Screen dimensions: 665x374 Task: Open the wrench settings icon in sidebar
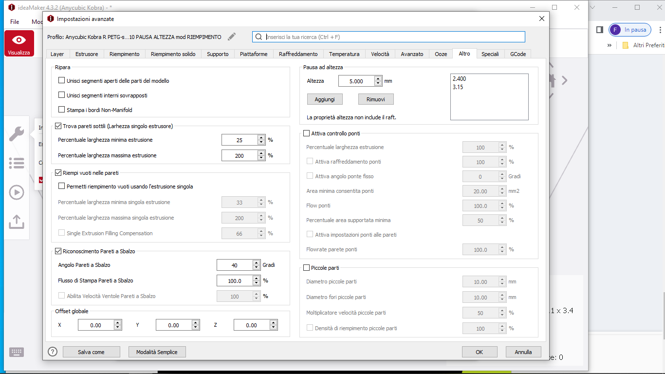[17, 133]
